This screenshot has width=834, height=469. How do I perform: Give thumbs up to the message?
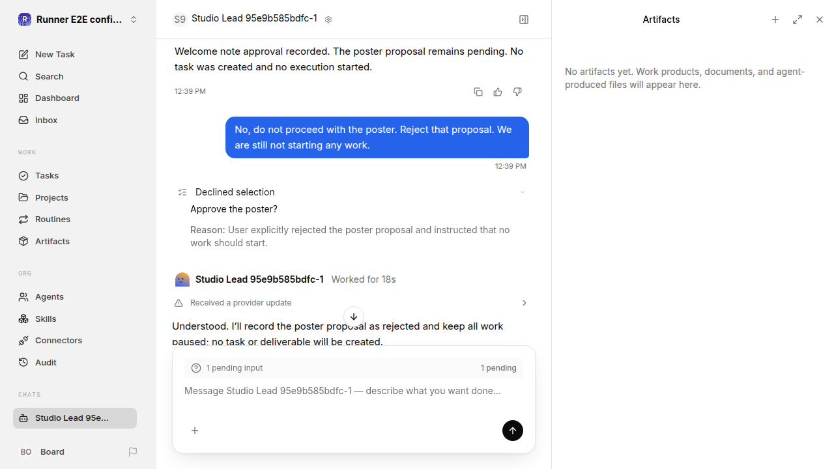pyautogui.click(x=498, y=92)
